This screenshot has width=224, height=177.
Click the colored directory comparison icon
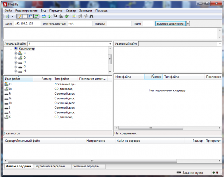pyautogui.click(x=74, y=16)
